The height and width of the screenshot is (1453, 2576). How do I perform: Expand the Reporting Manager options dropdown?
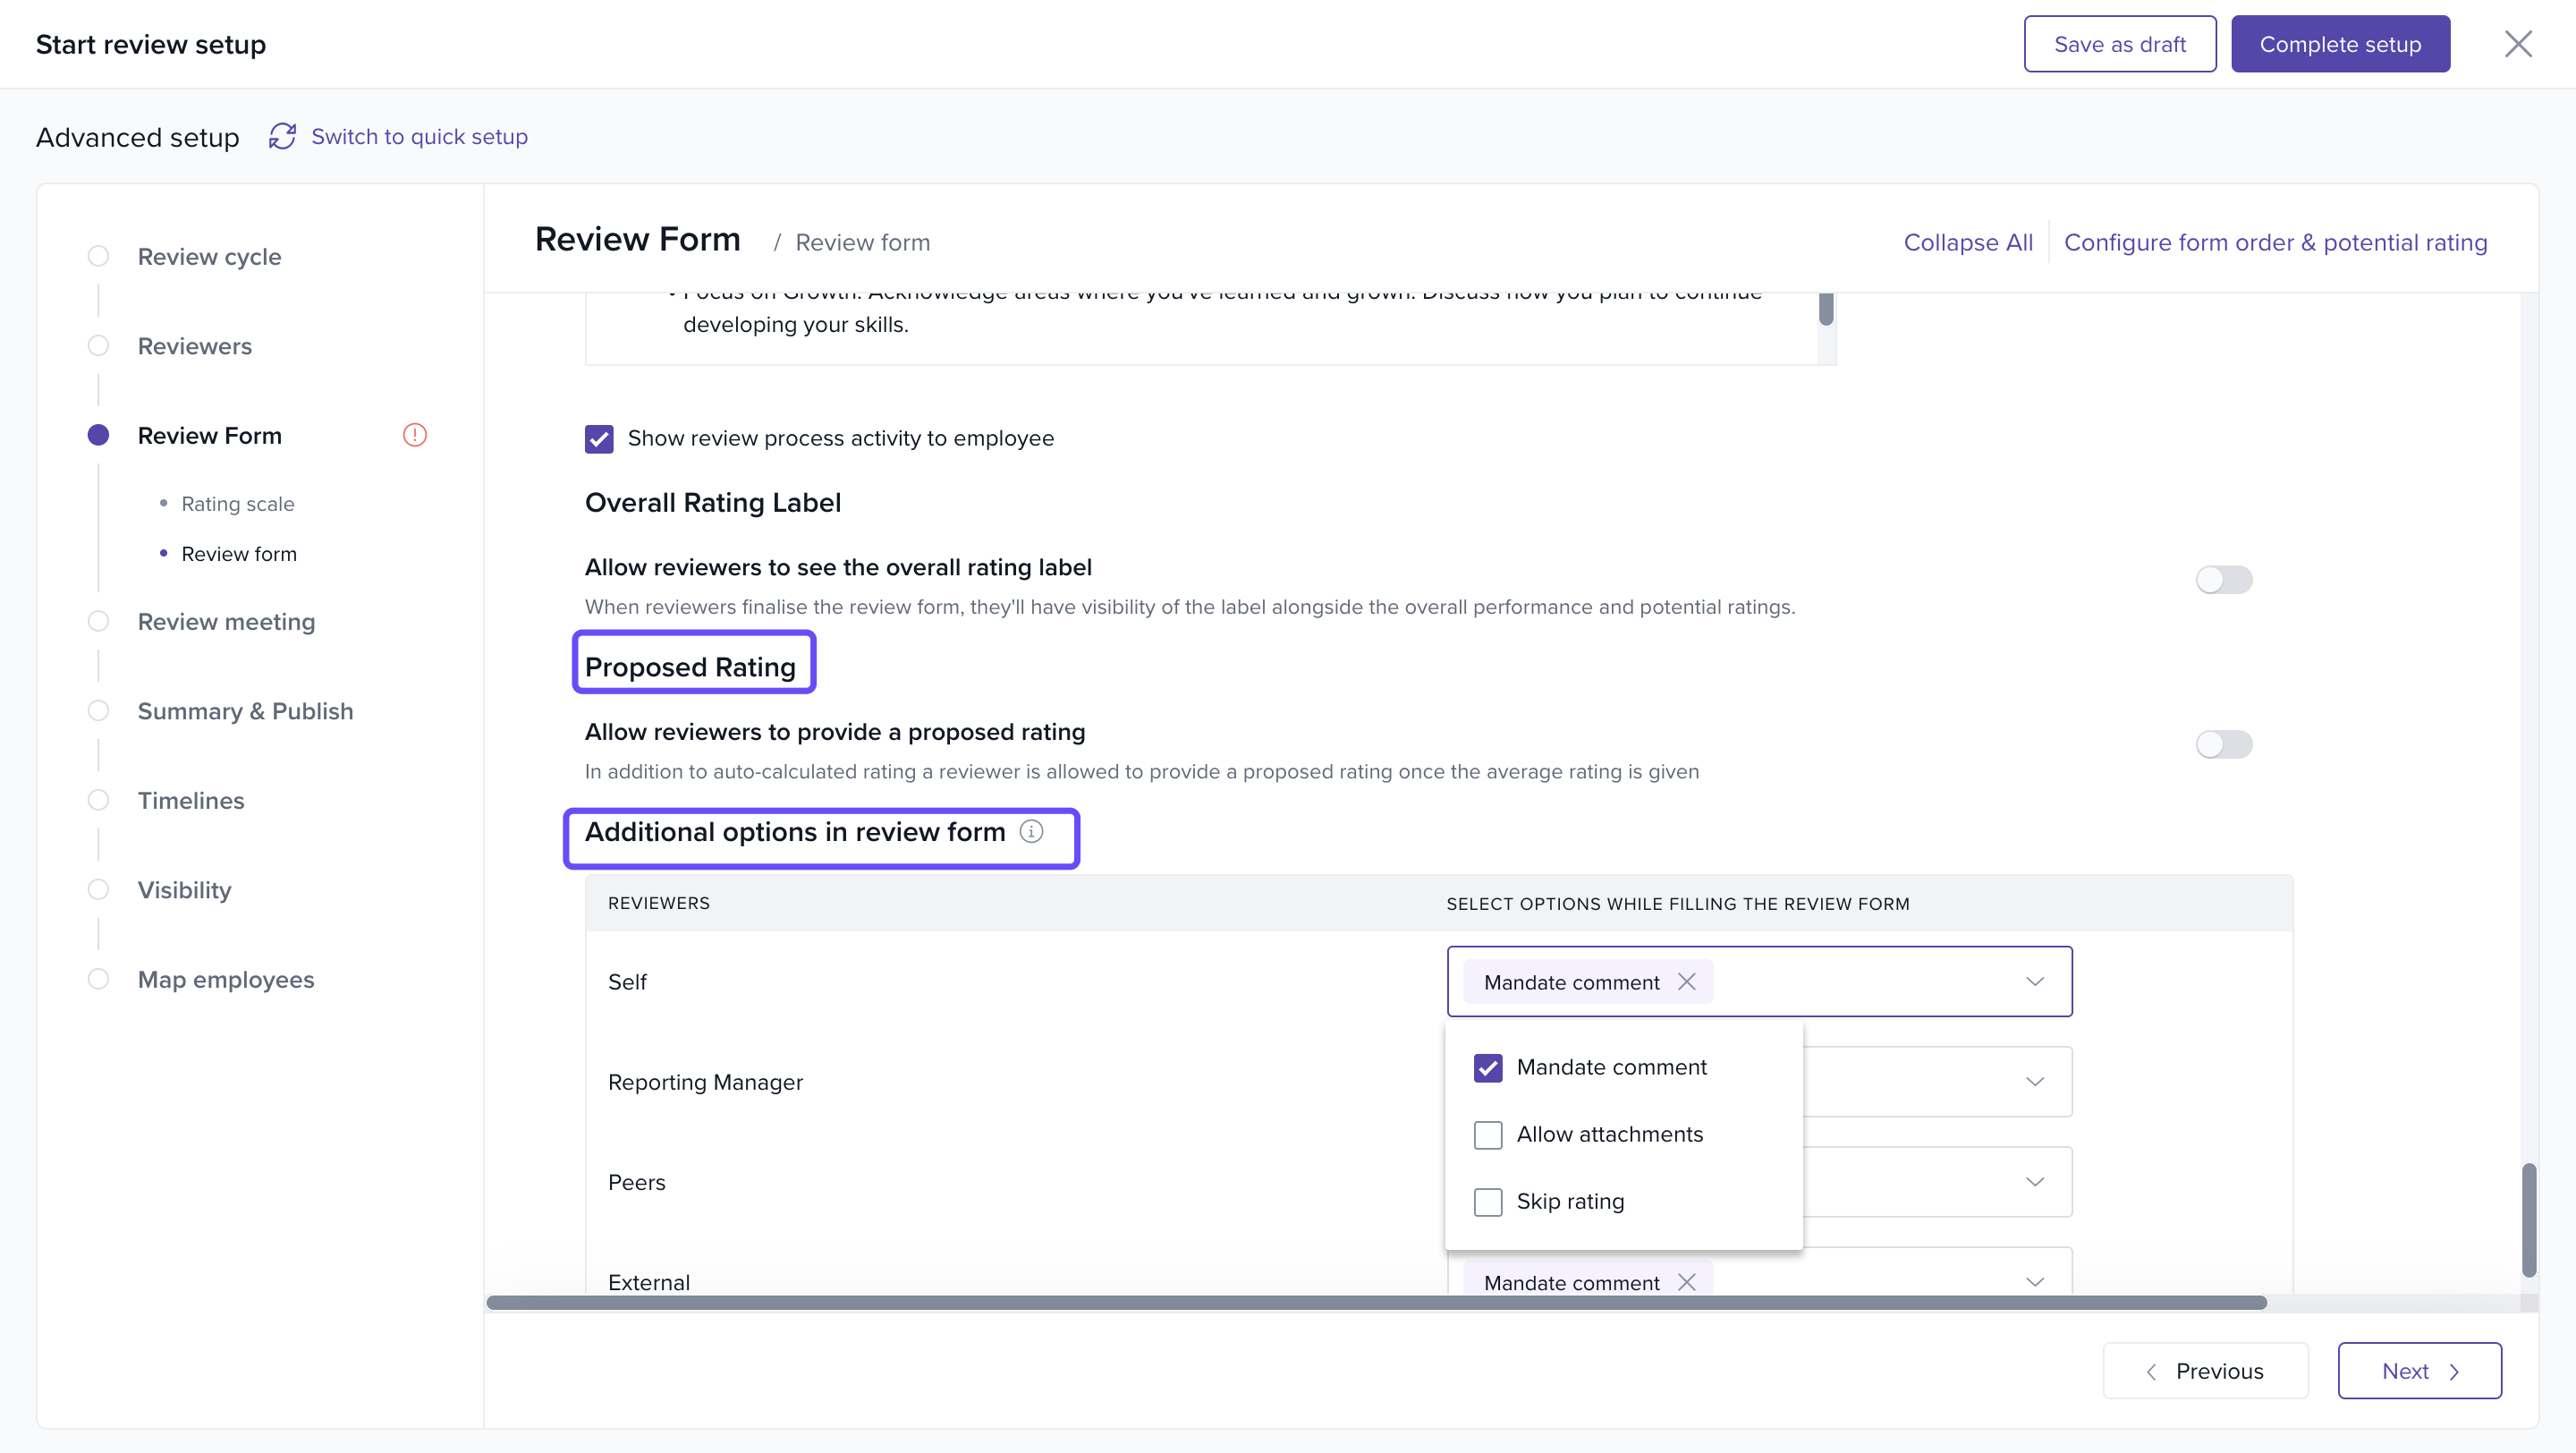pyautogui.click(x=2034, y=1081)
